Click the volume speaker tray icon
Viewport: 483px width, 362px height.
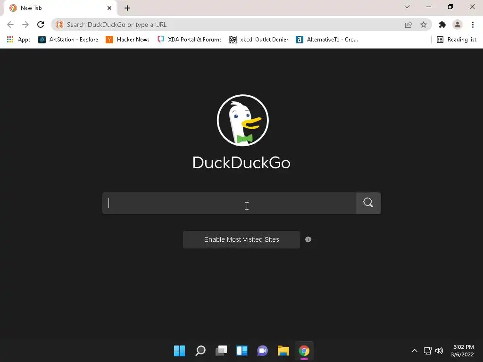pos(439,351)
